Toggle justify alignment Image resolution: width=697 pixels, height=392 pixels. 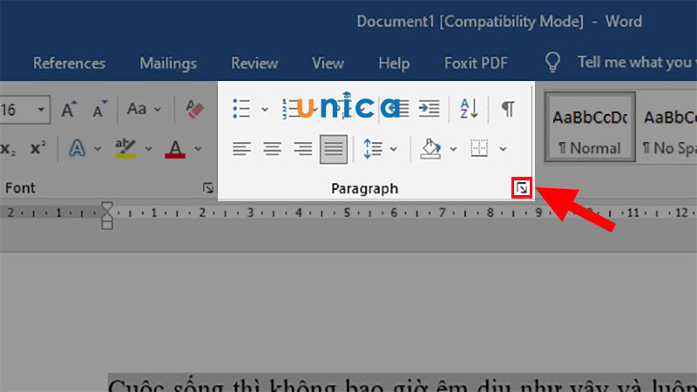pyautogui.click(x=334, y=149)
